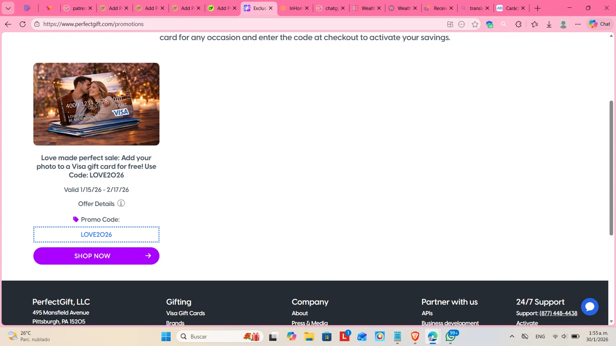616x346 pixels.
Task: Open the Copilot Chat sidebar
Action: click(x=600, y=24)
